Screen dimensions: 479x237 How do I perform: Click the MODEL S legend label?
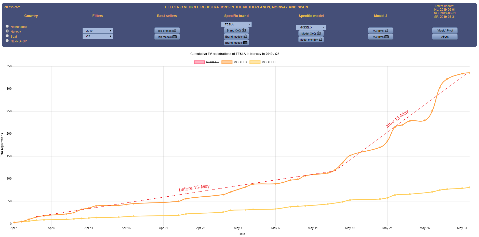click(269, 62)
